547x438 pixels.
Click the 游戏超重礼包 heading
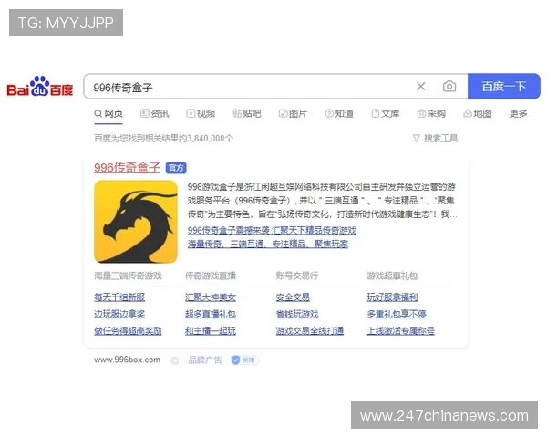tap(392, 276)
